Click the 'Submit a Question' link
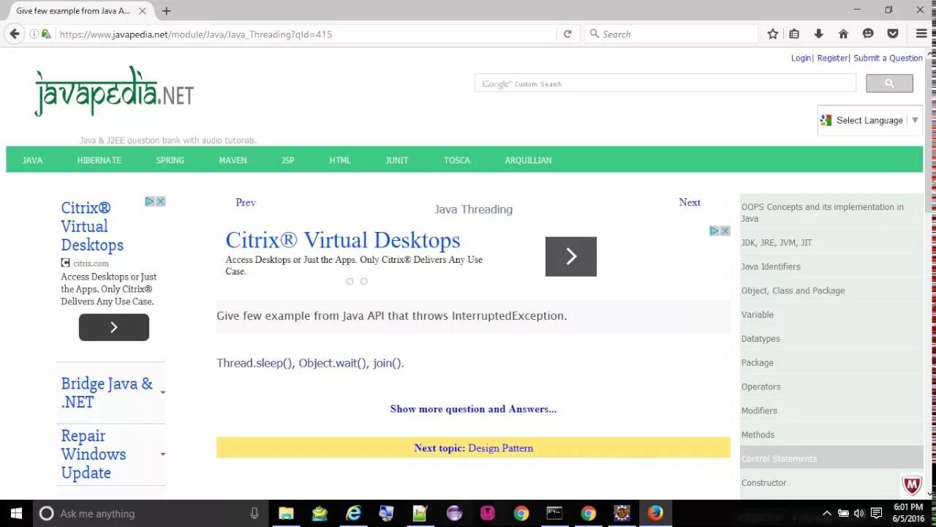 click(x=888, y=58)
